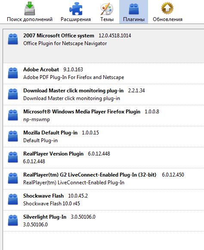Image resolution: width=204 pixels, height=250 pixels.
Task: Select Microsoft Windows Media Player Firefox Plugin
Action: tap(104, 116)
